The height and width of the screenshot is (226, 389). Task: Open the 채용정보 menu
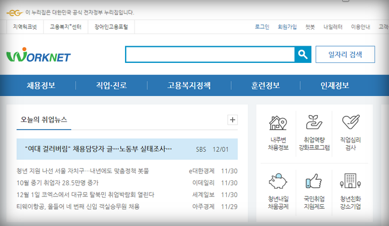pyautogui.click(x=41, y=86)
